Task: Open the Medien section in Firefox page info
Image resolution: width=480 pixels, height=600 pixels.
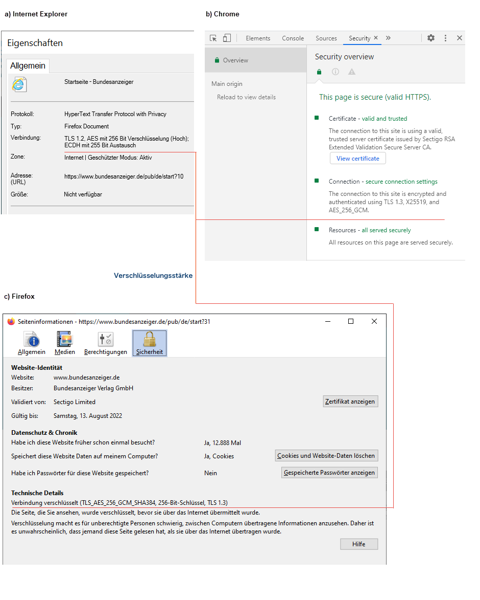Action: 64,343
